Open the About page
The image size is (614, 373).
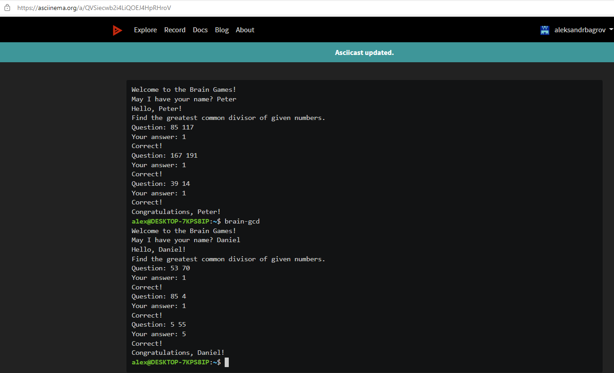tap(245, 30)
